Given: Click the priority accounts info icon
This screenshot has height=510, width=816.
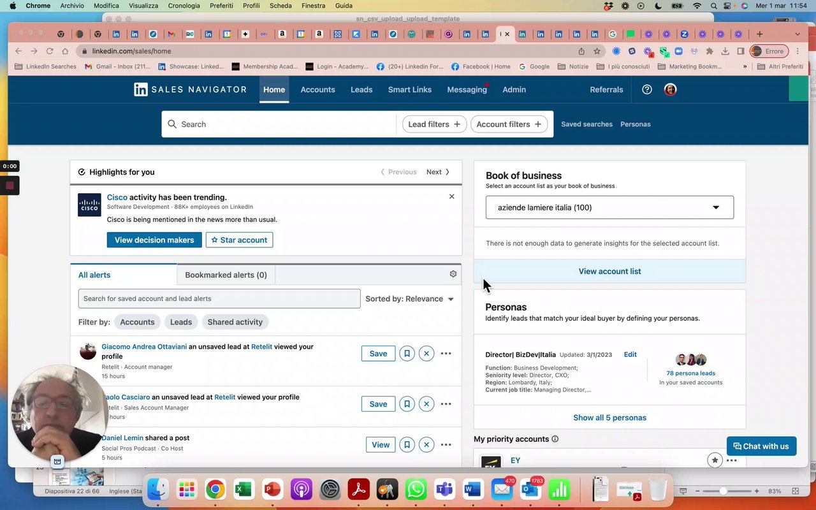Looking at the screenshot, I should pyautogui.click(x=555, y=439).
